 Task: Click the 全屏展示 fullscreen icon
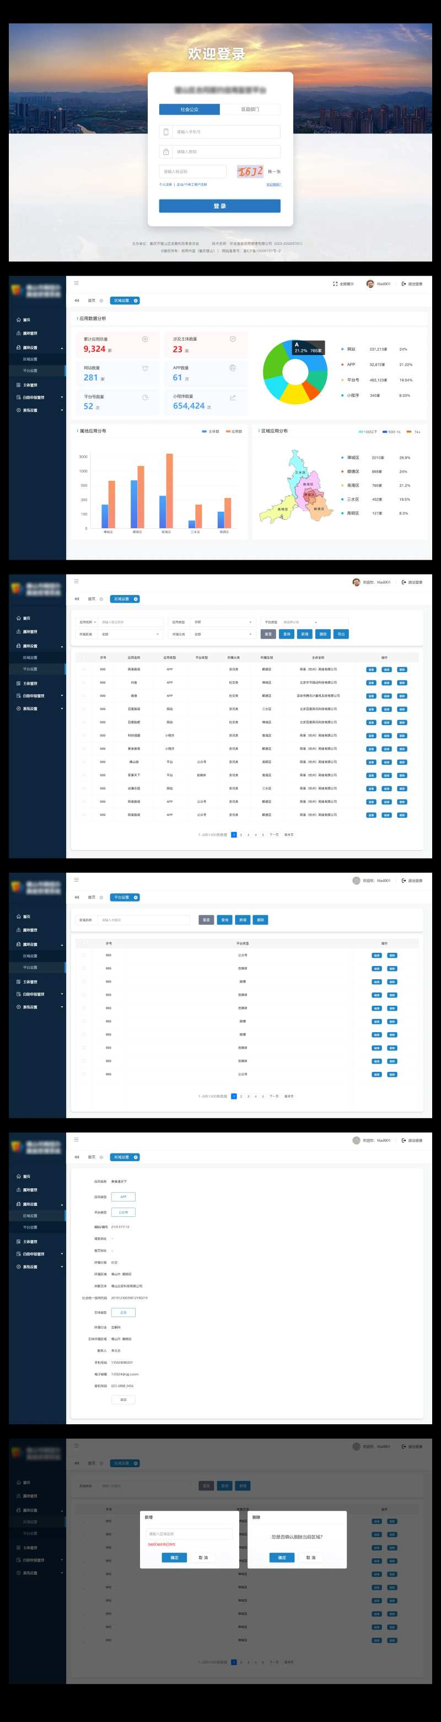coord(335,284)
